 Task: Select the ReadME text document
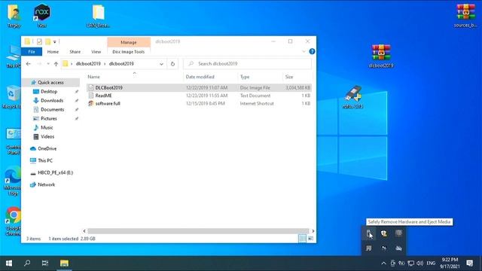(x=104, y=96)
